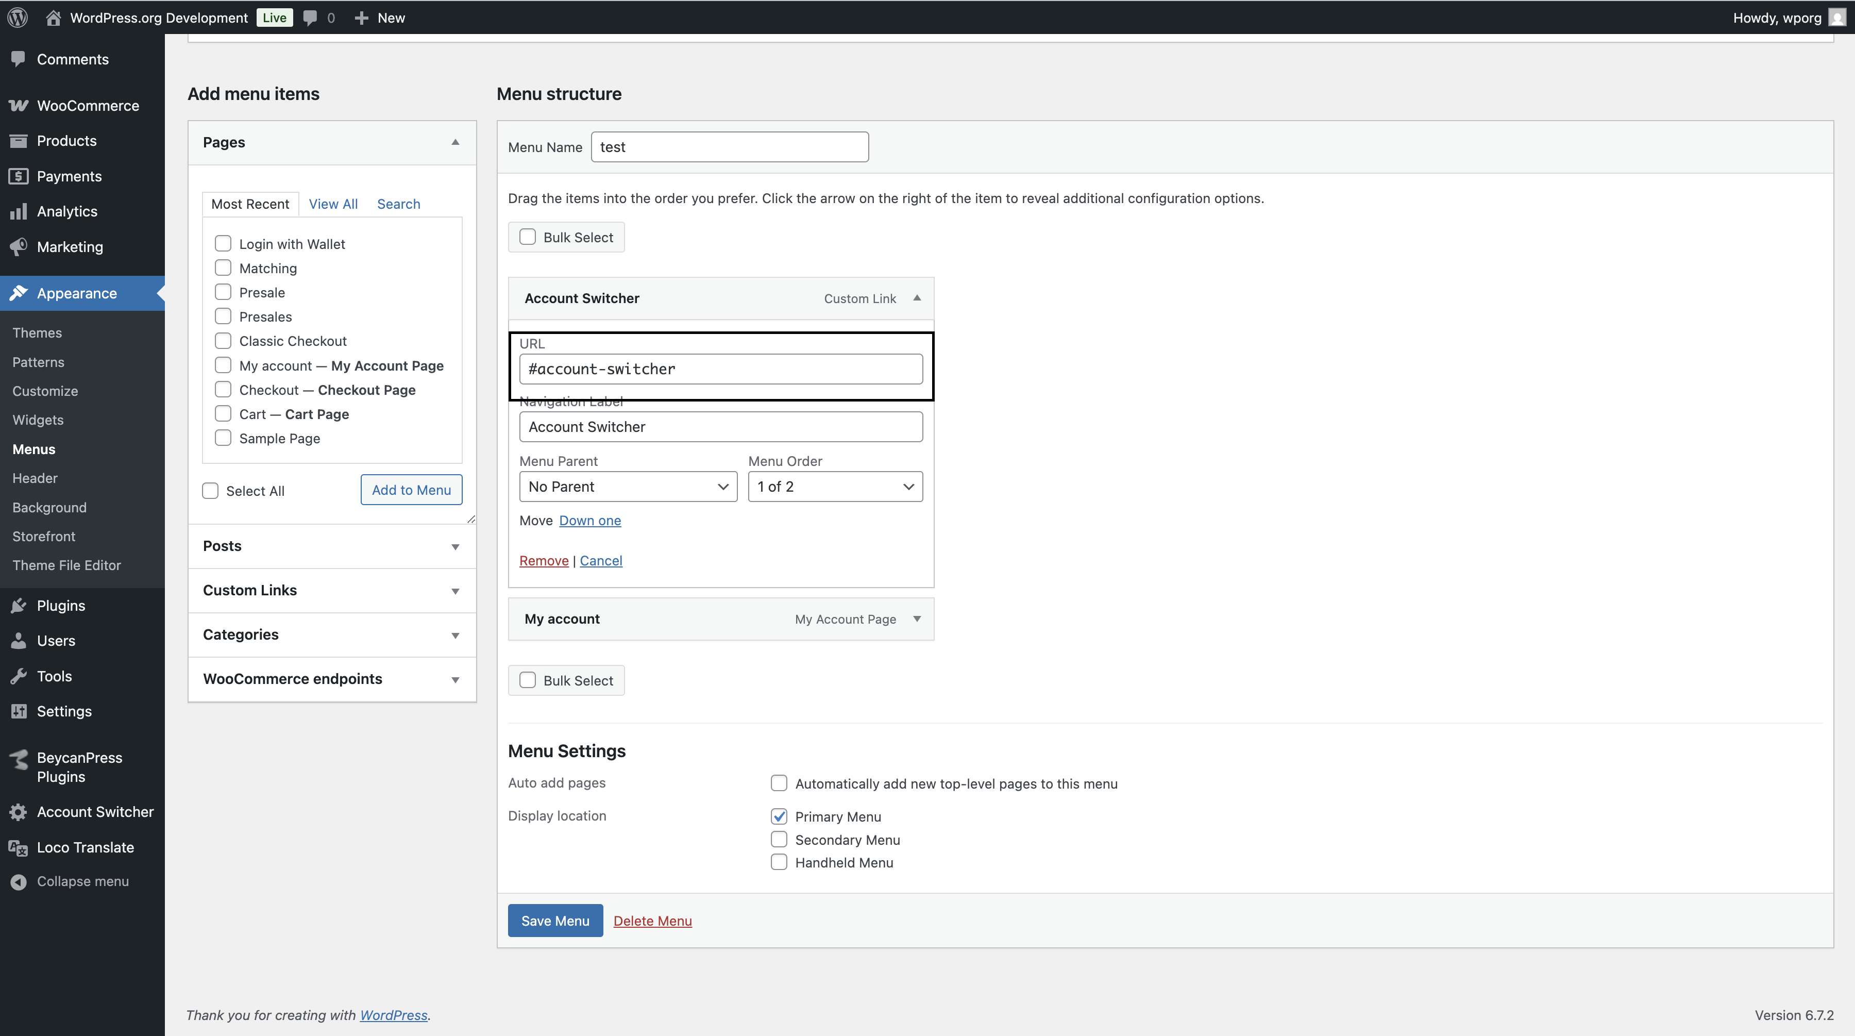This screenshot has width=1855, height=1036.
Task: Click the WooCommerce sidebar icon
Action: coord(18,105)
